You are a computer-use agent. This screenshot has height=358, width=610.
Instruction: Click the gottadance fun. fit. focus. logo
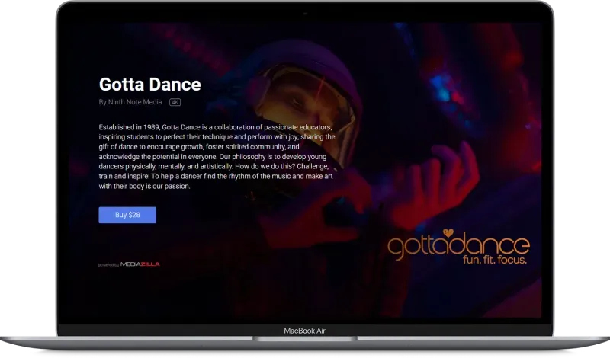coord(458,247)
